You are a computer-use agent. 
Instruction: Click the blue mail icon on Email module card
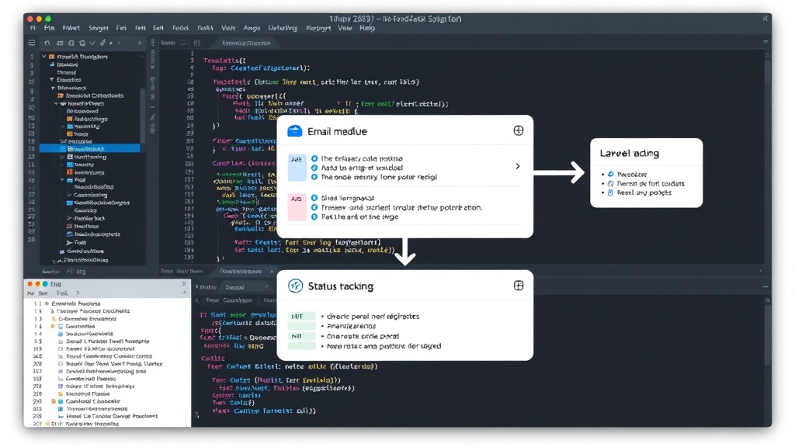coord(294,131)
